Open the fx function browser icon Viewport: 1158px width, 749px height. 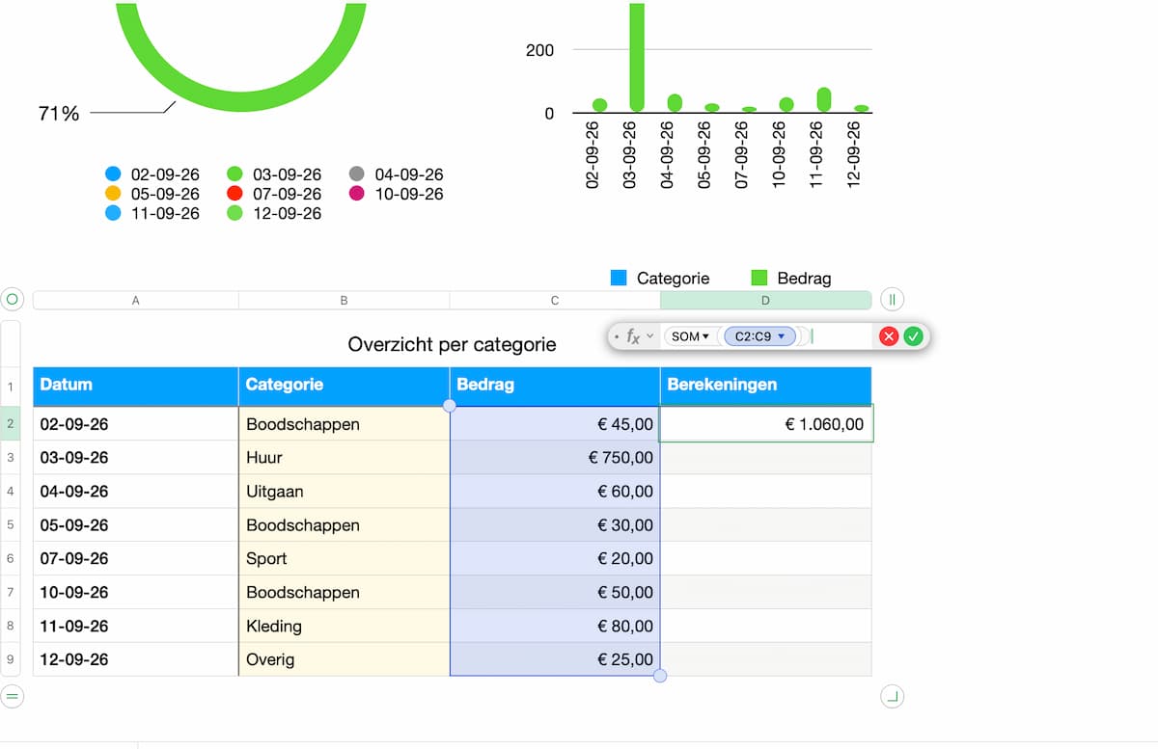tap(633, 336)
